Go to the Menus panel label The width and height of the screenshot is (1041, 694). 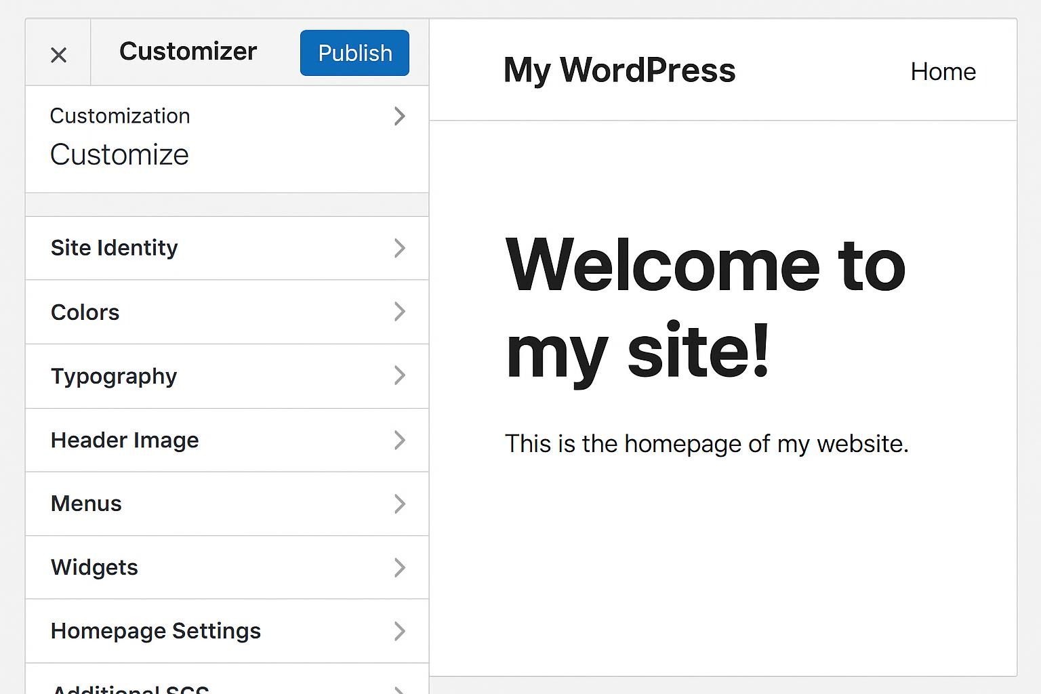point(86,504)
